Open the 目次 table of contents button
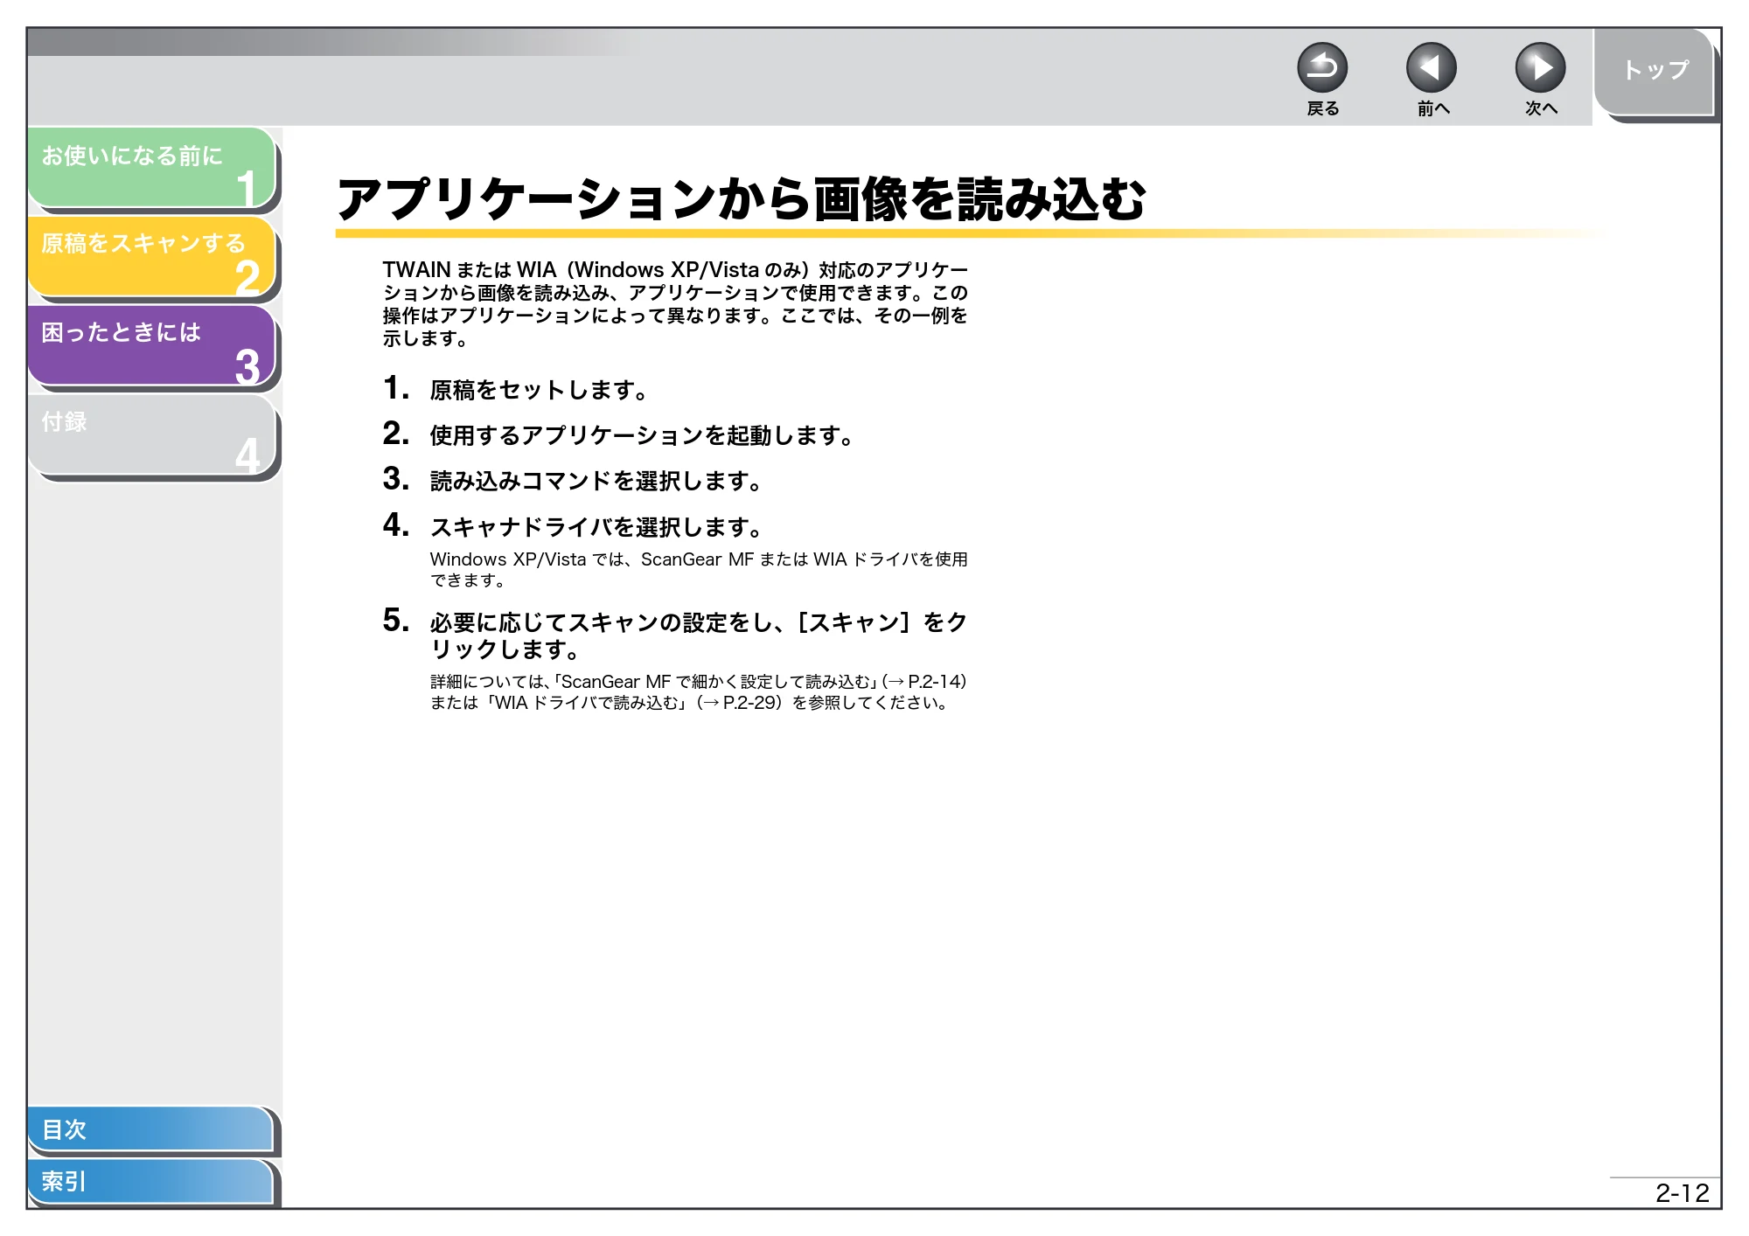 (150, 1128)
